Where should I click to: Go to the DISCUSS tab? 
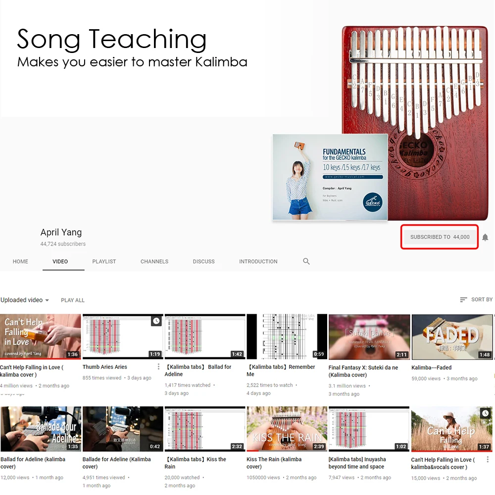click(203, 261)
